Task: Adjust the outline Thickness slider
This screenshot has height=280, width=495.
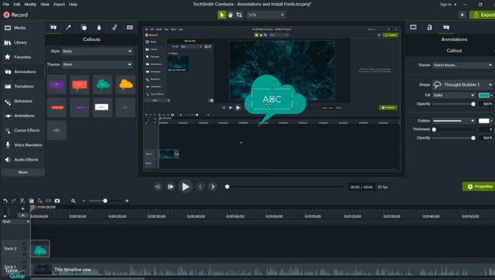Action: tap(454, 129)
